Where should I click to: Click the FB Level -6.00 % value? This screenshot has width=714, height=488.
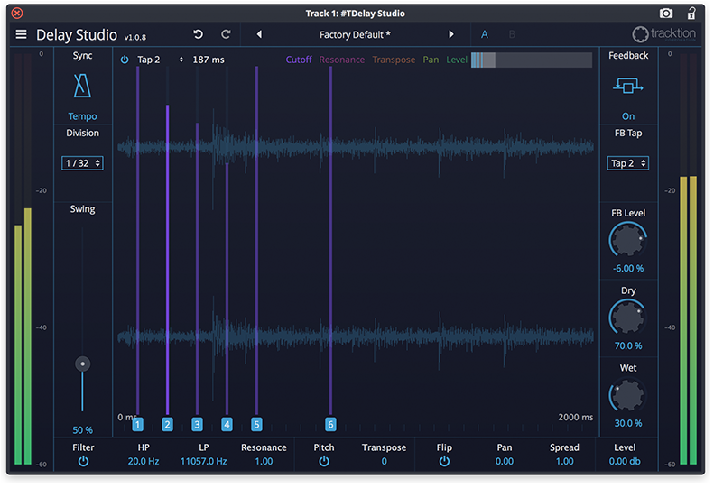[x=628, y=269]
